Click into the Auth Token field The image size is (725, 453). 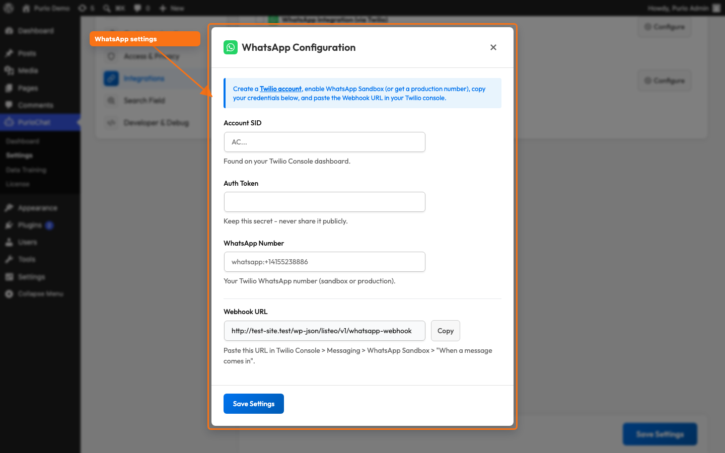tap(325, 202)
